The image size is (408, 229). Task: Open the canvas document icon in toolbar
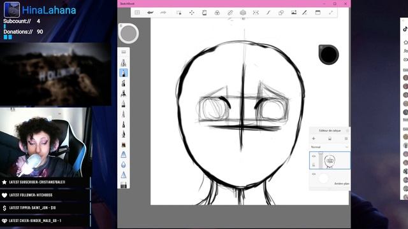pyautogui.click(x=205, y=13)
